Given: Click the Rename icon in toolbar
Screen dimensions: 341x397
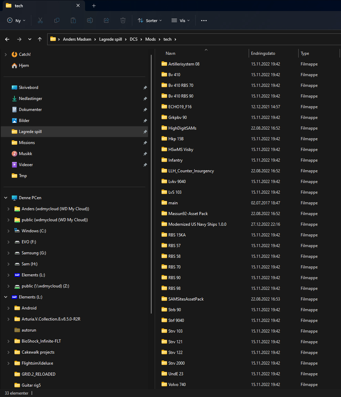Looking at the screenshot, I should [90, 21].
